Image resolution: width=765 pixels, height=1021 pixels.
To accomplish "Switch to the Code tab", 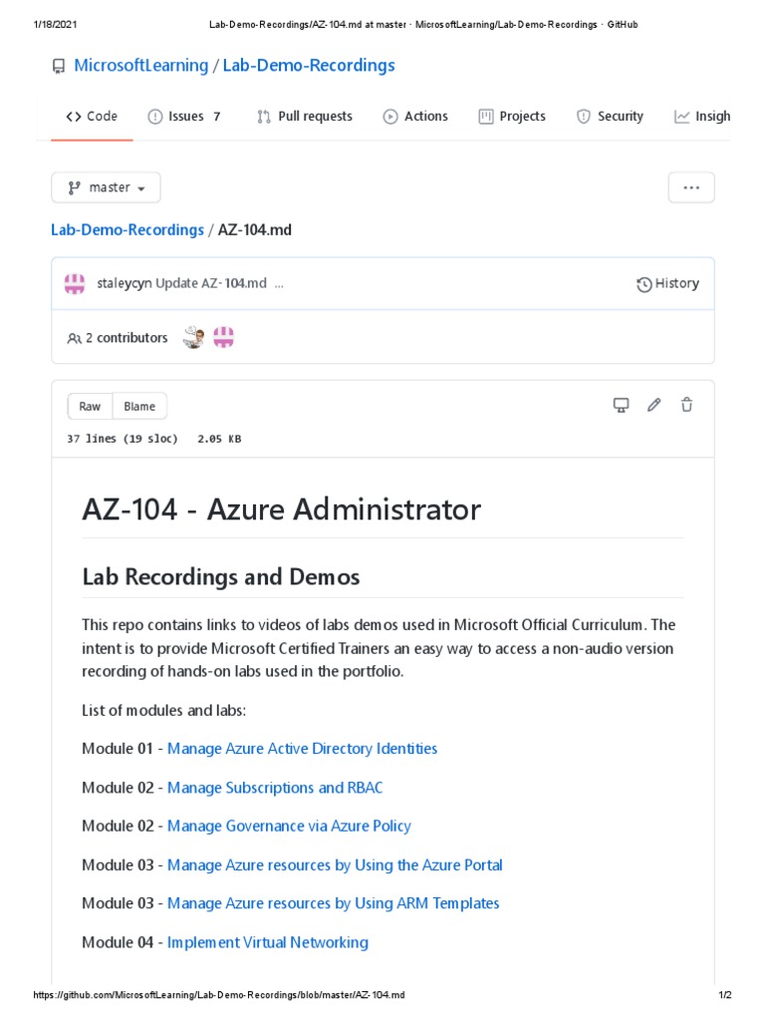I will coord(92,116).
